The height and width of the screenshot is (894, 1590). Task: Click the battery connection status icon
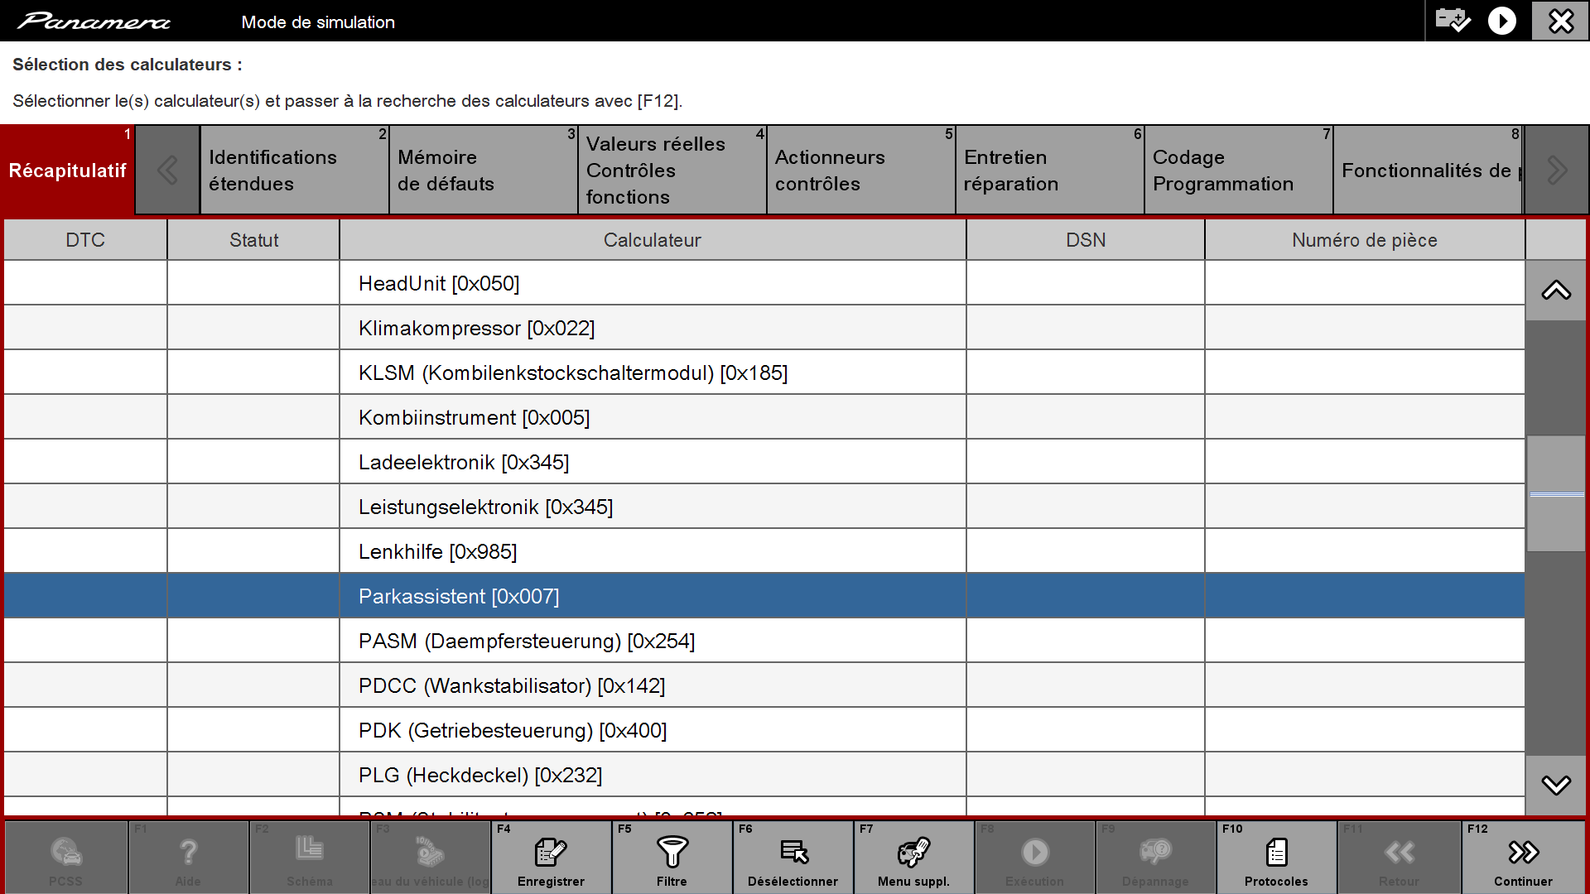coord(1453,20)
